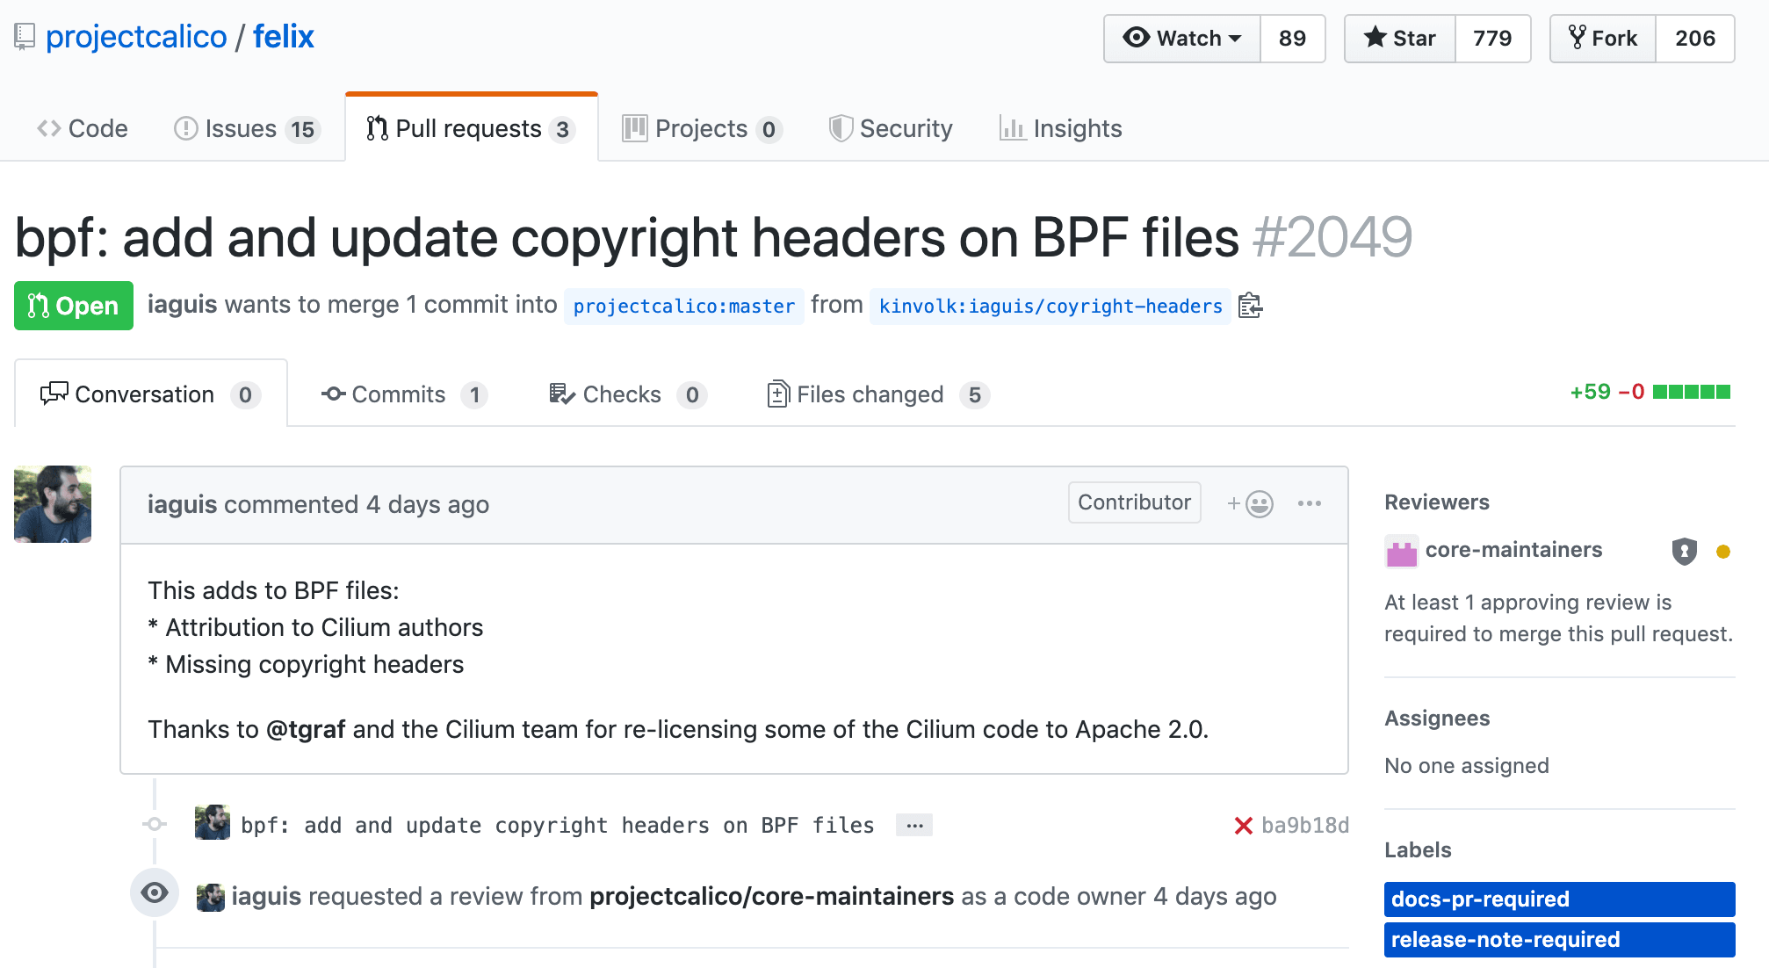Click the 'No one assigned' text
Viewport: 1769px width, 968px height.
tap(1467, 766)
